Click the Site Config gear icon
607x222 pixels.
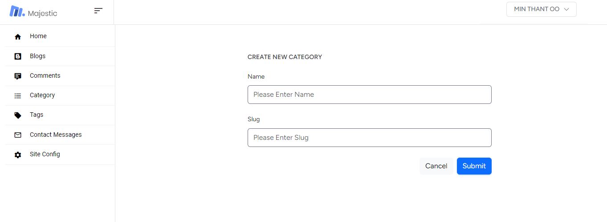click(x=18, y=155)
